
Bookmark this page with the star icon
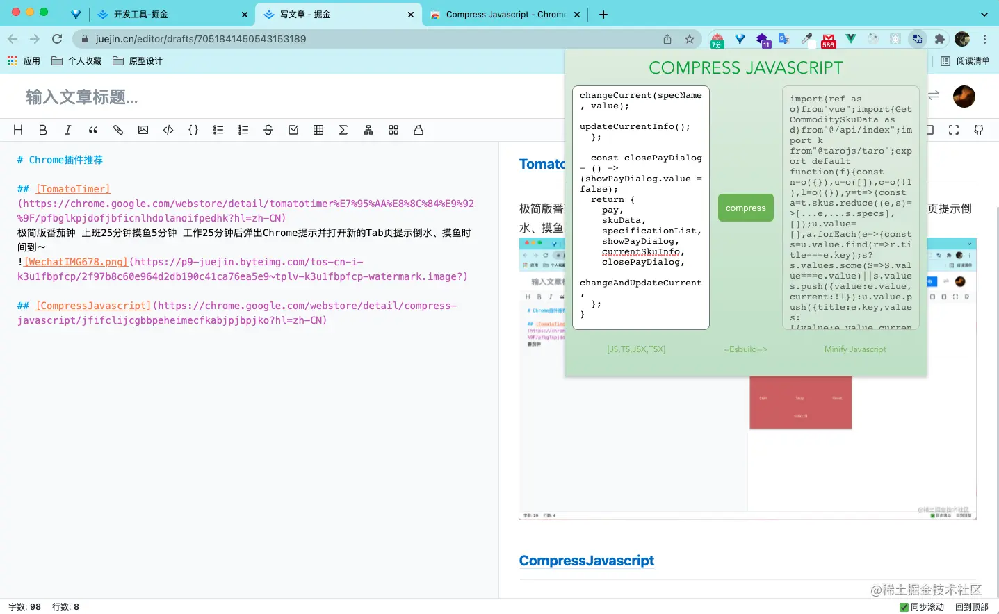tap(690, 39)
